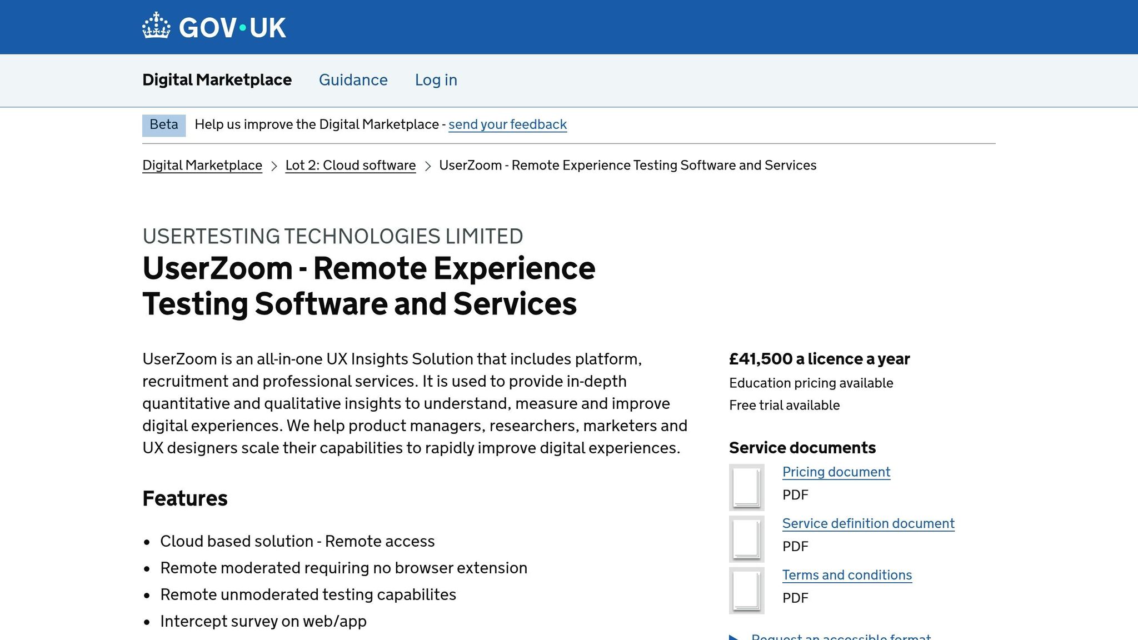Image resolution: width=1138 pixels, height=640 pixels.
Task: Open the Service definition document thumbnail icon
Action: point(746,539)
